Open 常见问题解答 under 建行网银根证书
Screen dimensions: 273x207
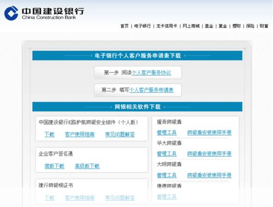coord(120,198)
